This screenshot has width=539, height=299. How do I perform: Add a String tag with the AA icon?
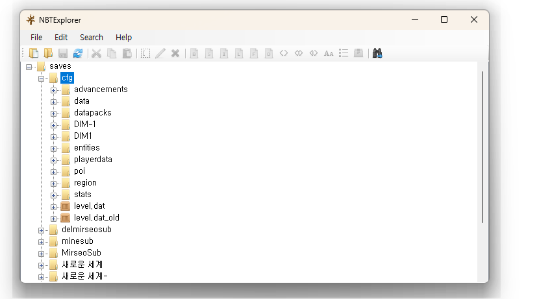click(x=329, y=53)
